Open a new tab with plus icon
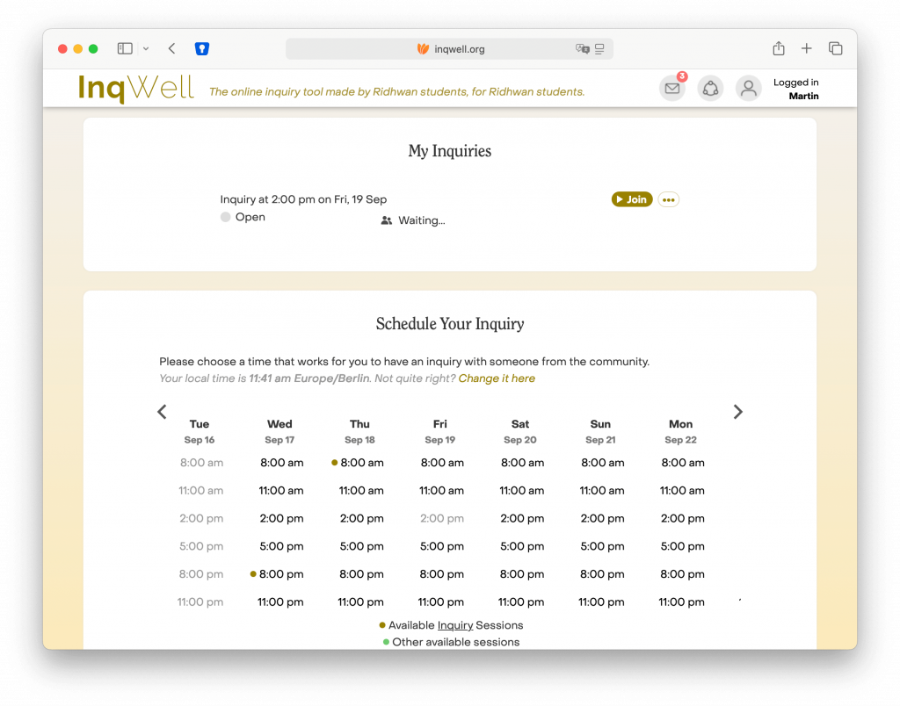The image size is (900, 706). [x=807, y=49]
